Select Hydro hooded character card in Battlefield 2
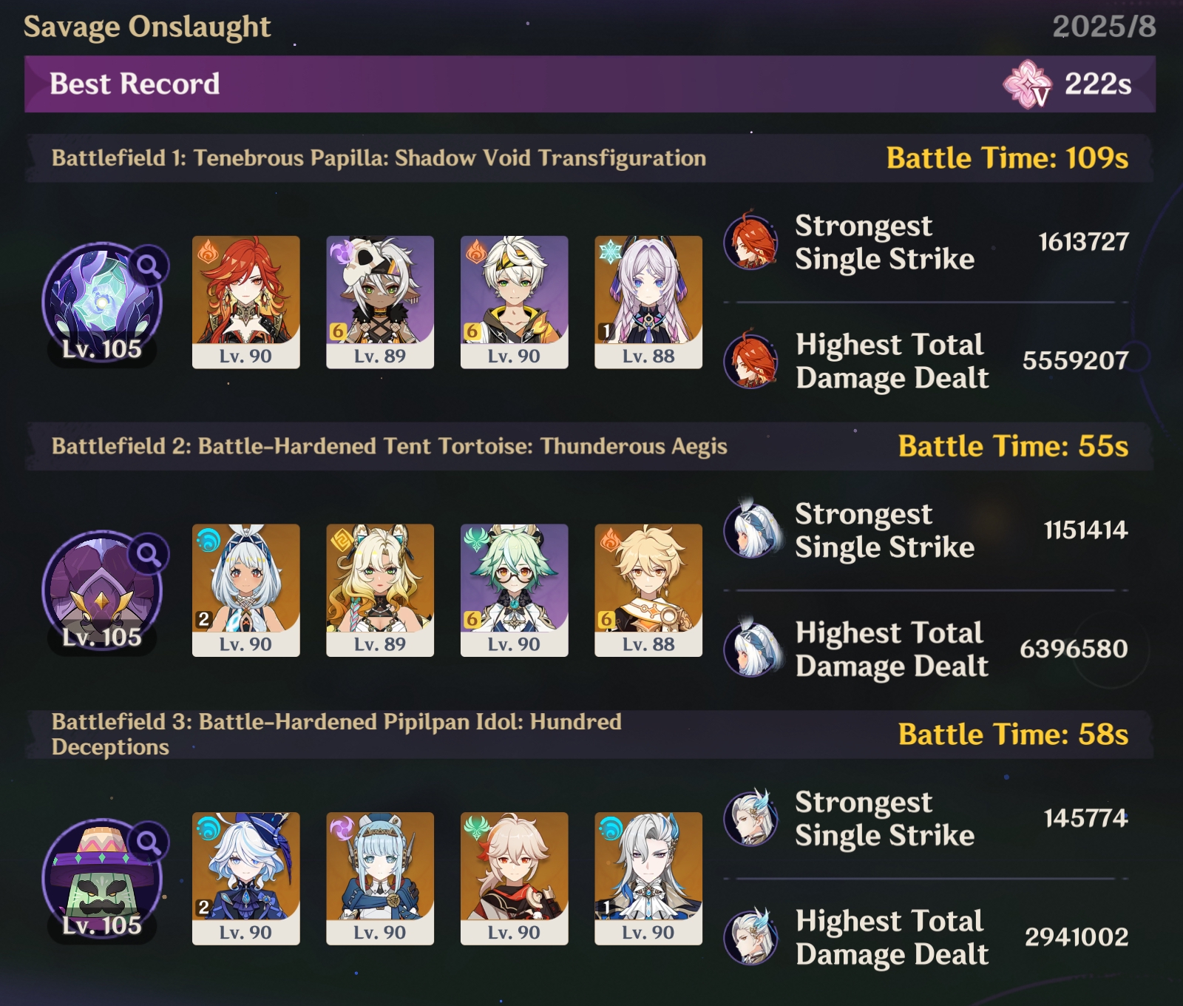The image size is (1183, 1006). (x=246, y=590)
